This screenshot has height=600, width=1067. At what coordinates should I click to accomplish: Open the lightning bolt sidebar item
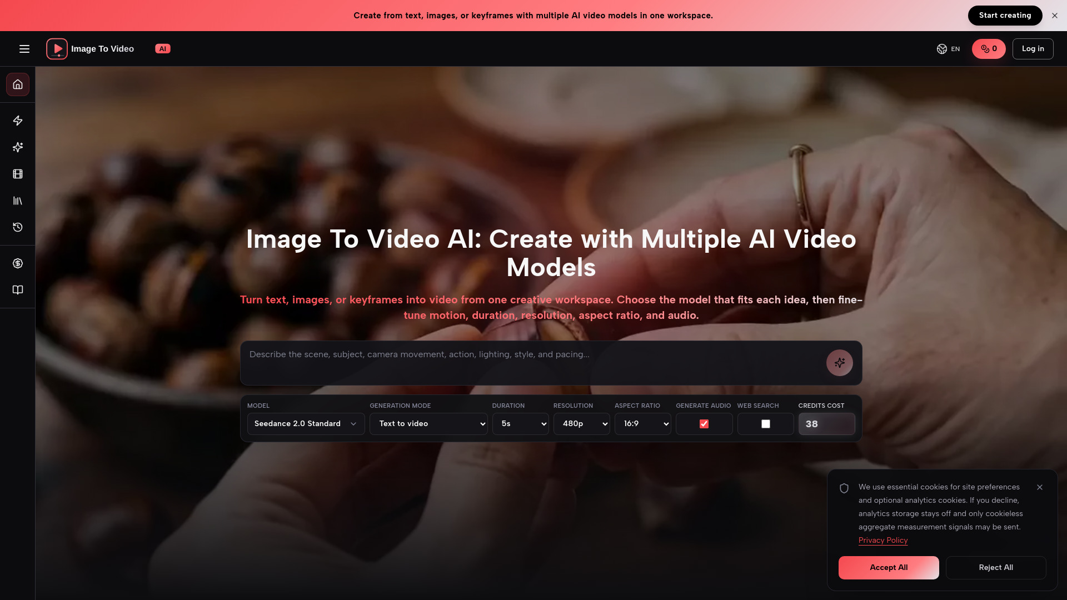point(18,121)
